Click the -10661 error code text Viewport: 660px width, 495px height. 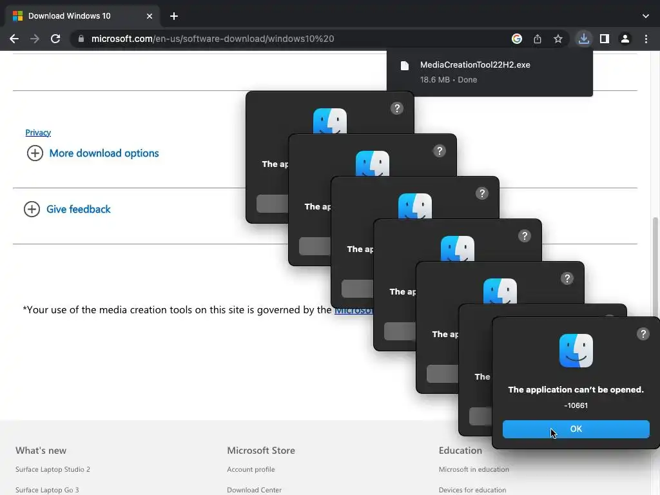pyautogui.click(x=576, y=405)
